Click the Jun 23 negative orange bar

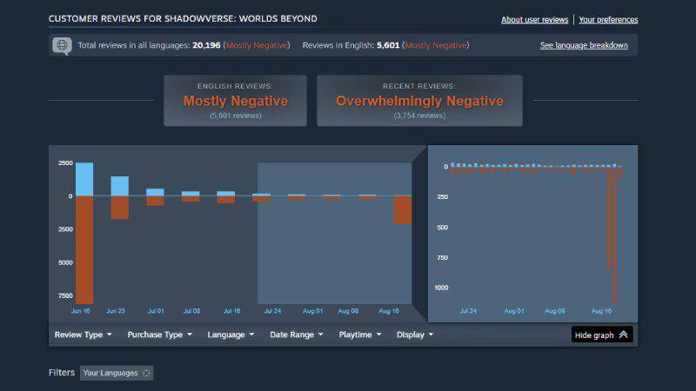(x=119, y=208)
